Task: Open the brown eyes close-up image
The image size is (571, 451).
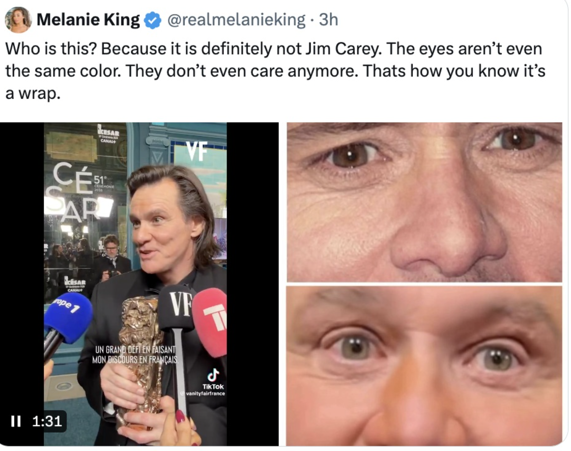Action: [424, 202]
